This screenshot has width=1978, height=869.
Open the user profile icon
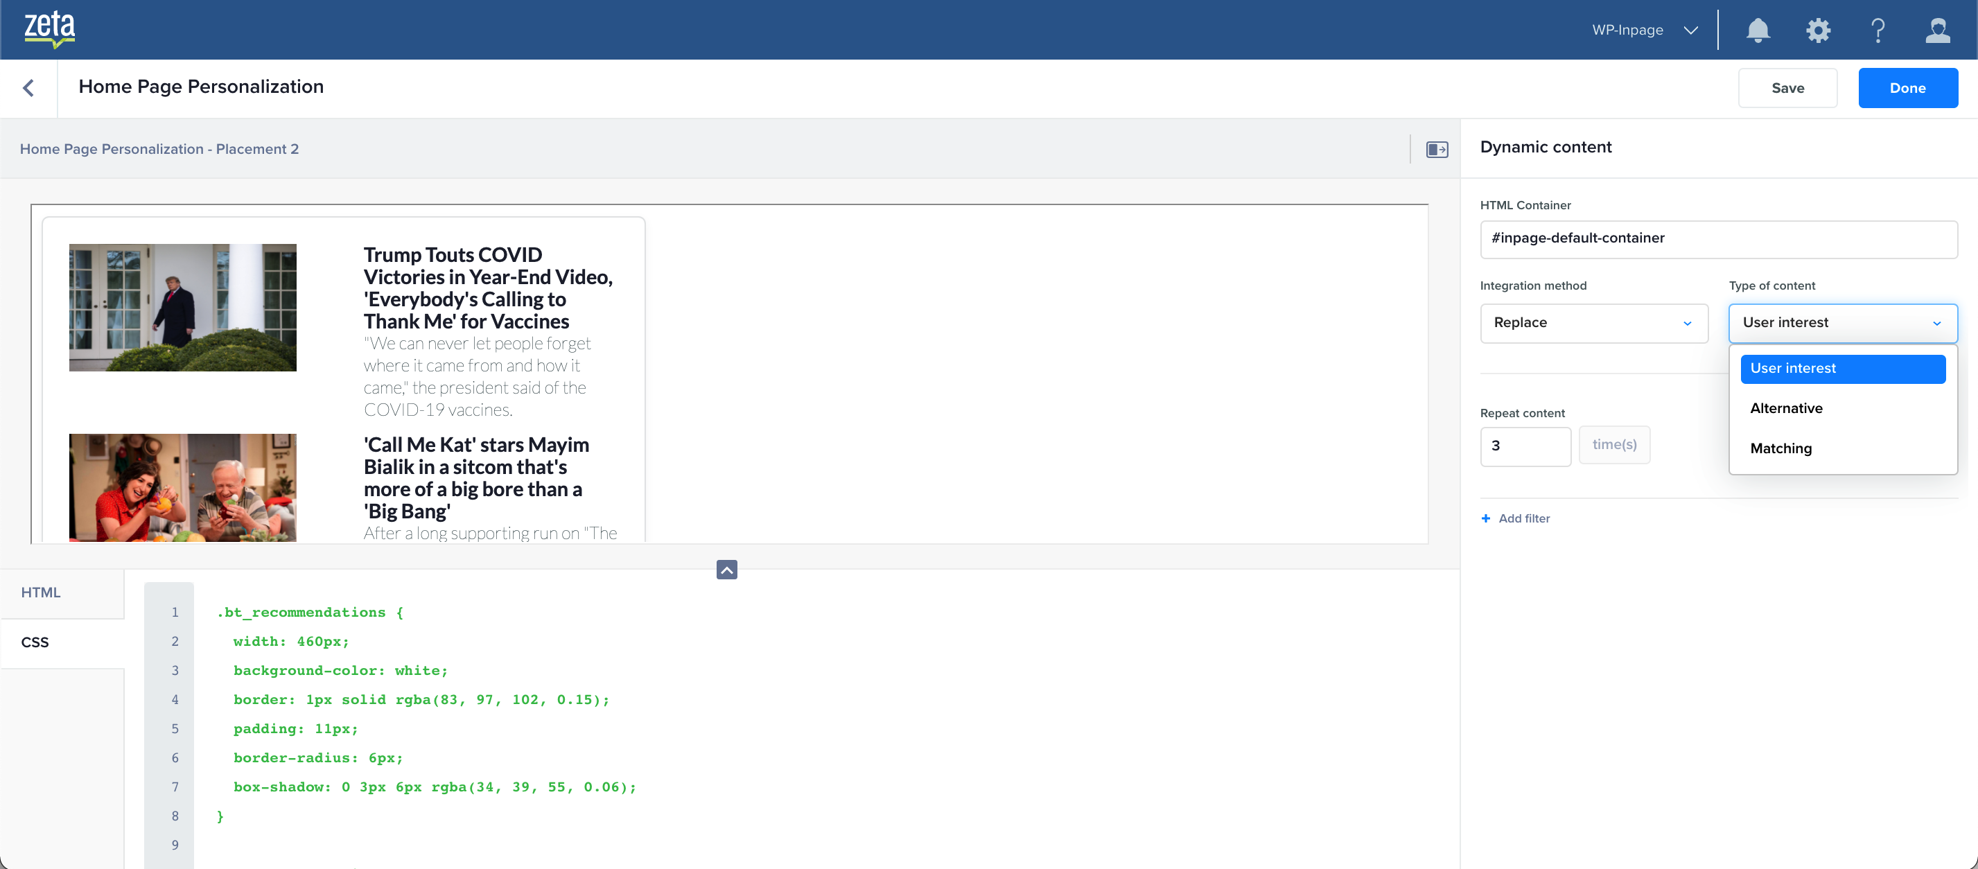point(1937,30)
